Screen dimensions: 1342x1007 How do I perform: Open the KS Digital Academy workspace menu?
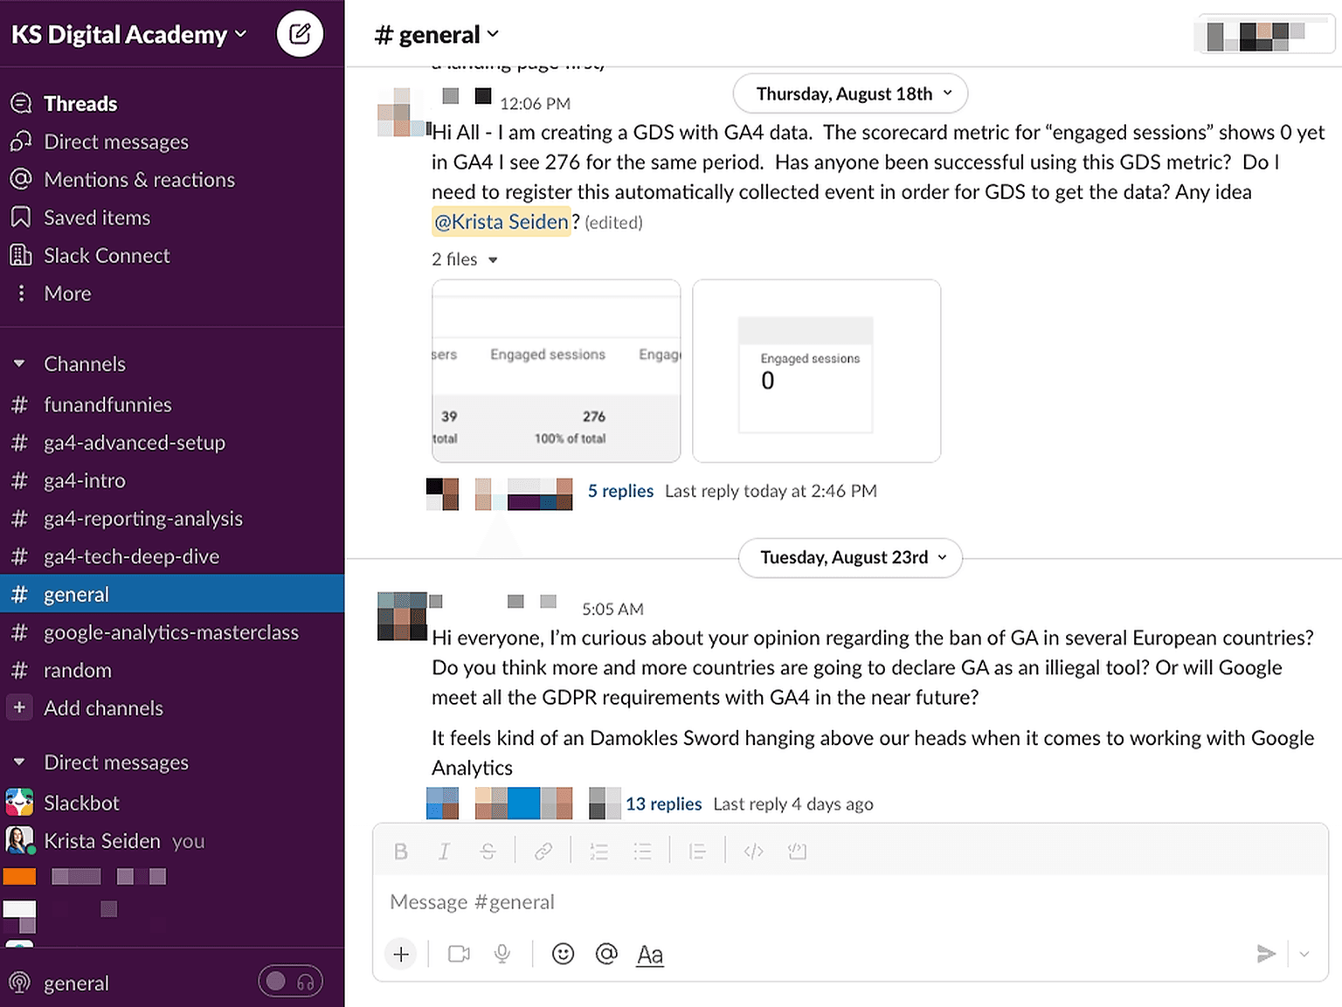coord(129,34)
